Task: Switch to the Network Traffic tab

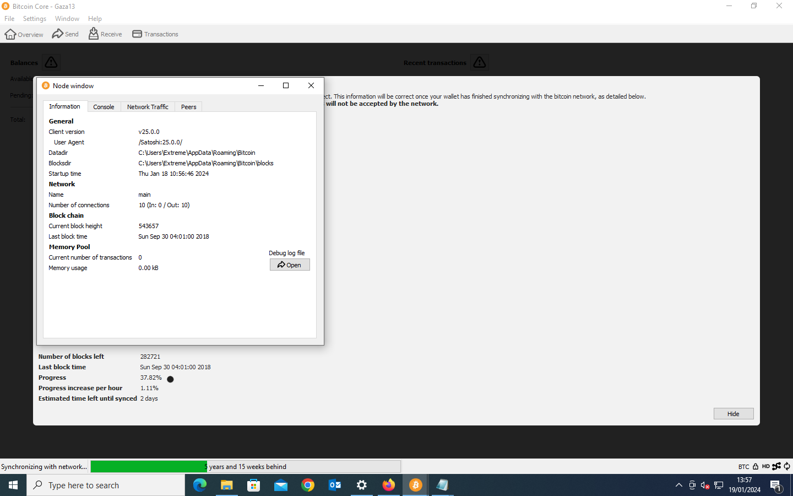Action: coord(148,107)
